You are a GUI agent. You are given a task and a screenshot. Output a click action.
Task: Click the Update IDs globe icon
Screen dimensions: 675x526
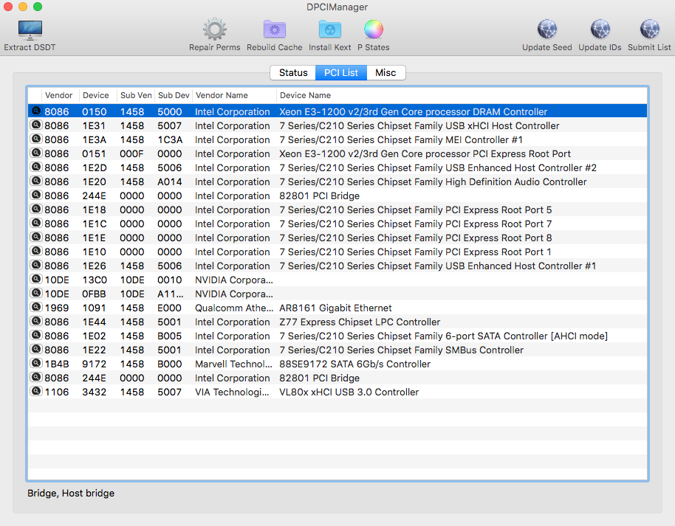tap(600, 30)
